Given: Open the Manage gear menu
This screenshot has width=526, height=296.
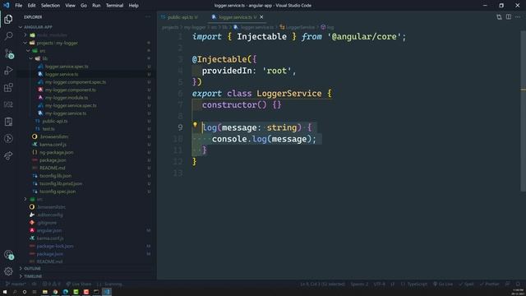Looking at the screenshot, I should (x=8, y=271).
